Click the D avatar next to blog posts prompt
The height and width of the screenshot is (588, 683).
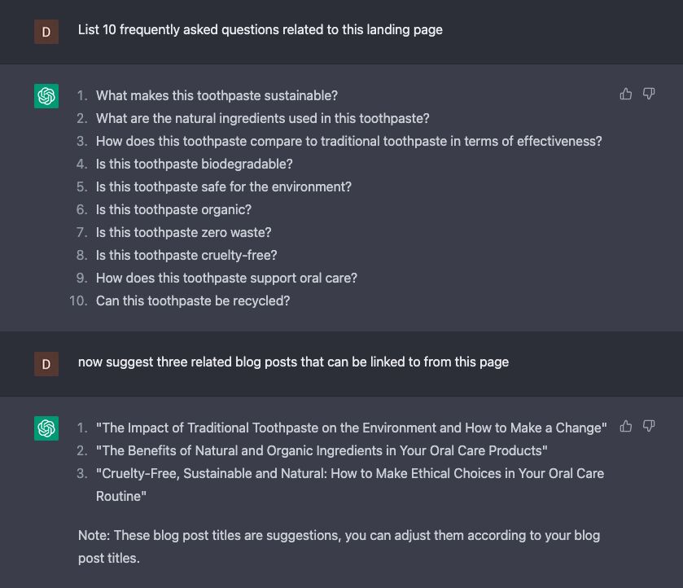tap(46, 364)
